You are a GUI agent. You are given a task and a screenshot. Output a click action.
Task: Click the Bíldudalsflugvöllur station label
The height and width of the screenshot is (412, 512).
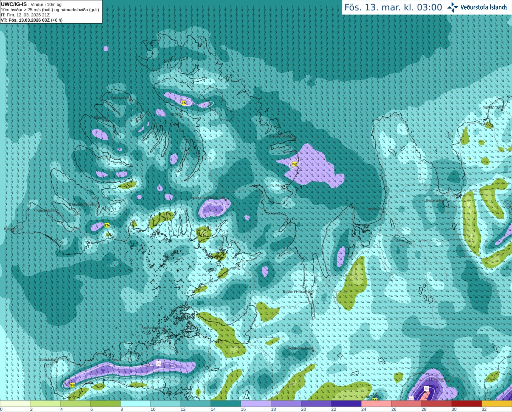click(x=83, y=204)
